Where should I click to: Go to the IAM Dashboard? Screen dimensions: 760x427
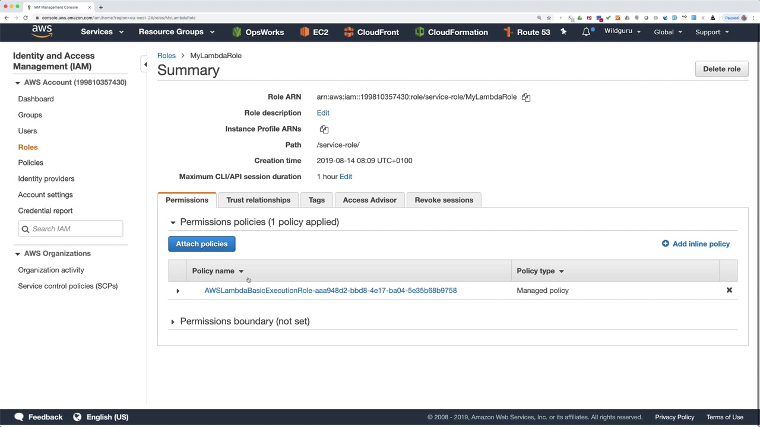36,99
